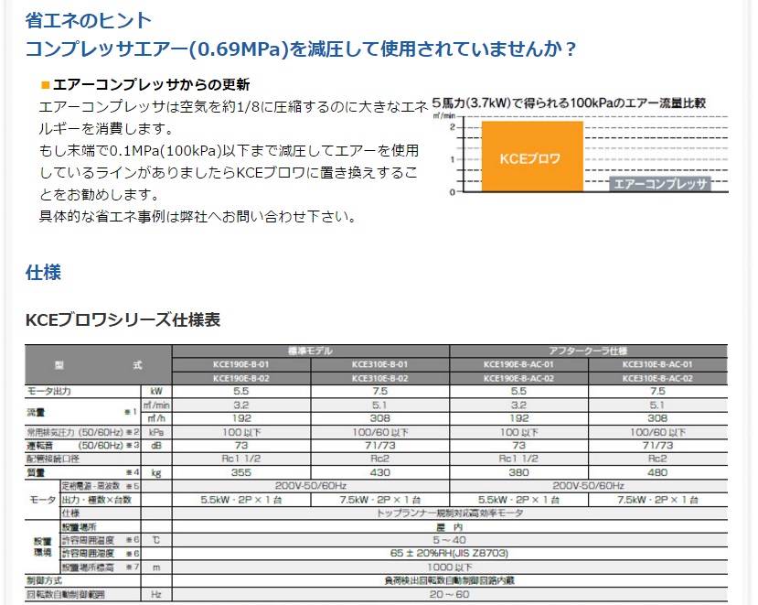This screenshot has height=605, width=758.
Task: Click the gray "エアーコンプレッサ" bar in chart
Action: (x=660, y=184)
